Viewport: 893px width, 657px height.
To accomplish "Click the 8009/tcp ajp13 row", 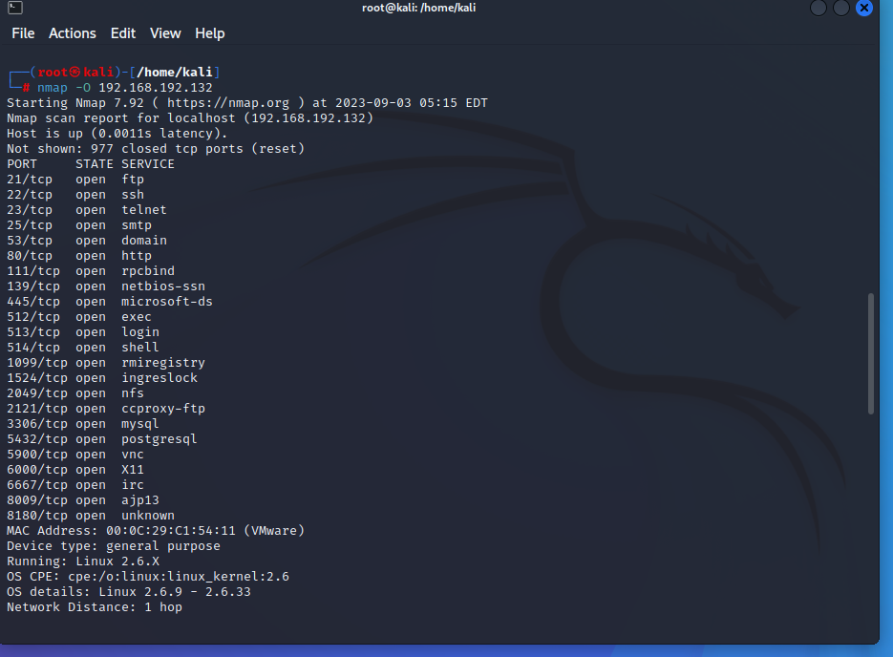I will click(83, 500).
